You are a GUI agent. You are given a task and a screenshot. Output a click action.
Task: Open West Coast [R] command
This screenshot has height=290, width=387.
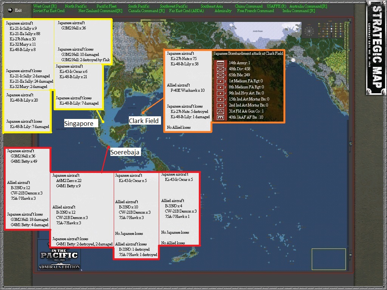45,6
